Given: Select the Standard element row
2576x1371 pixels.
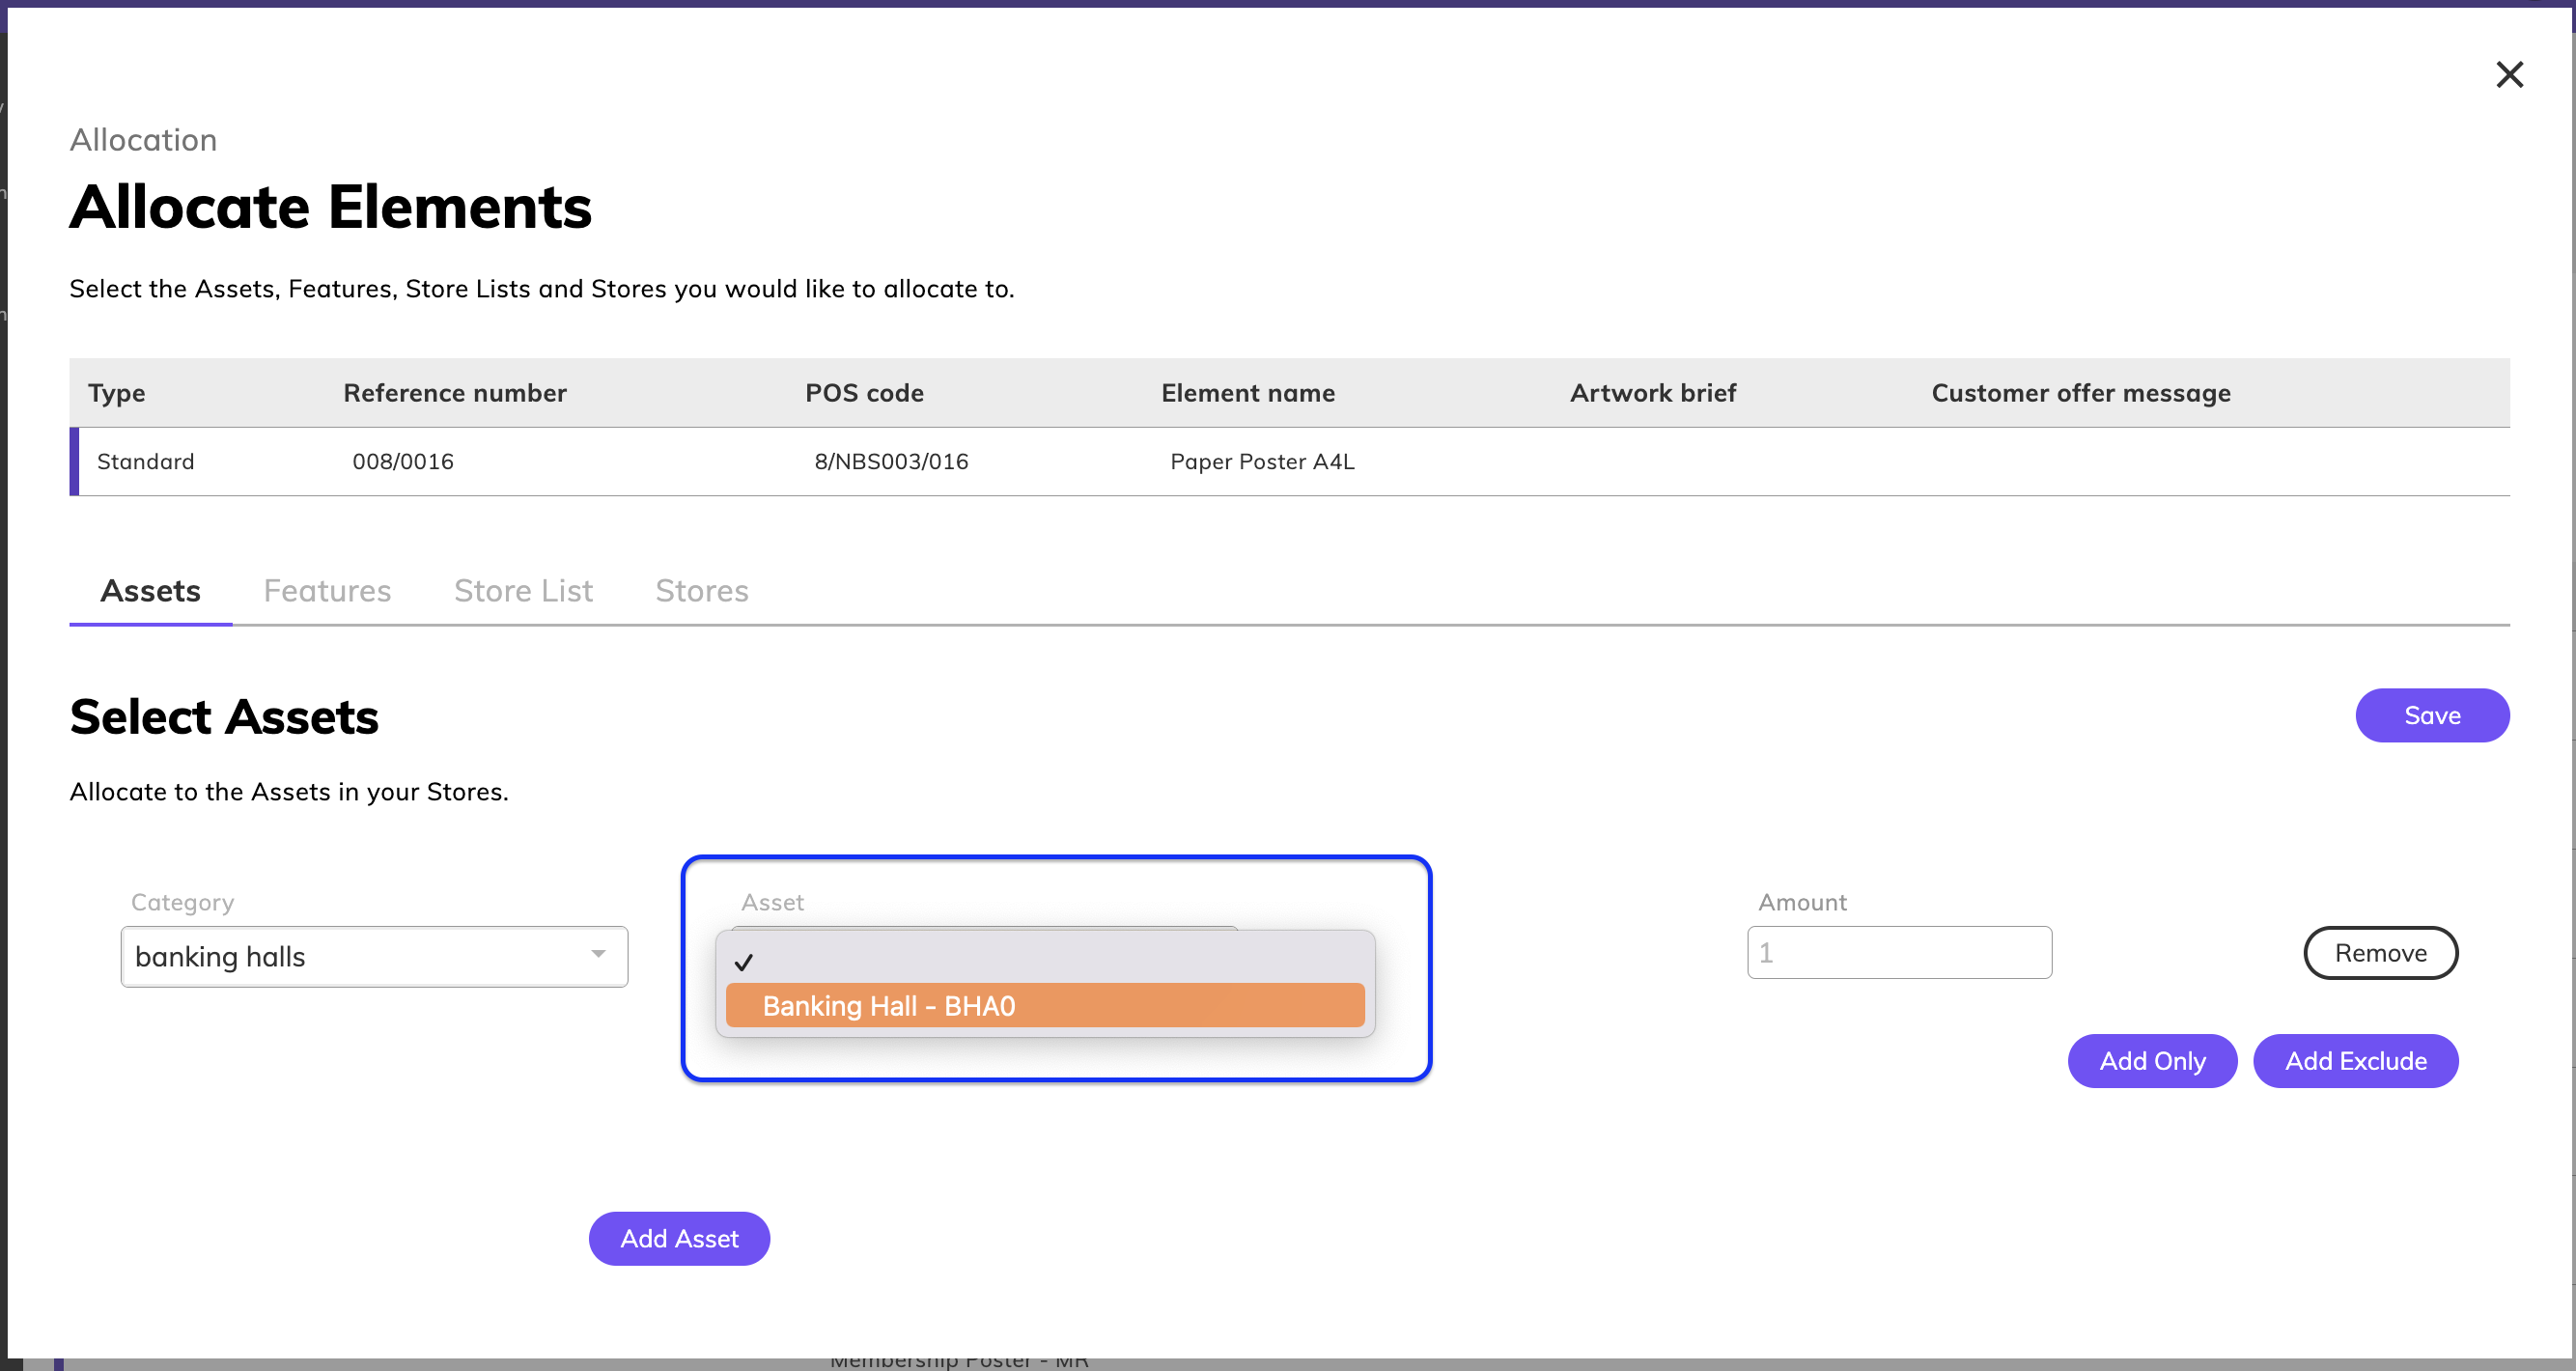Looking at the screenshot, I should tap(146, 462).
